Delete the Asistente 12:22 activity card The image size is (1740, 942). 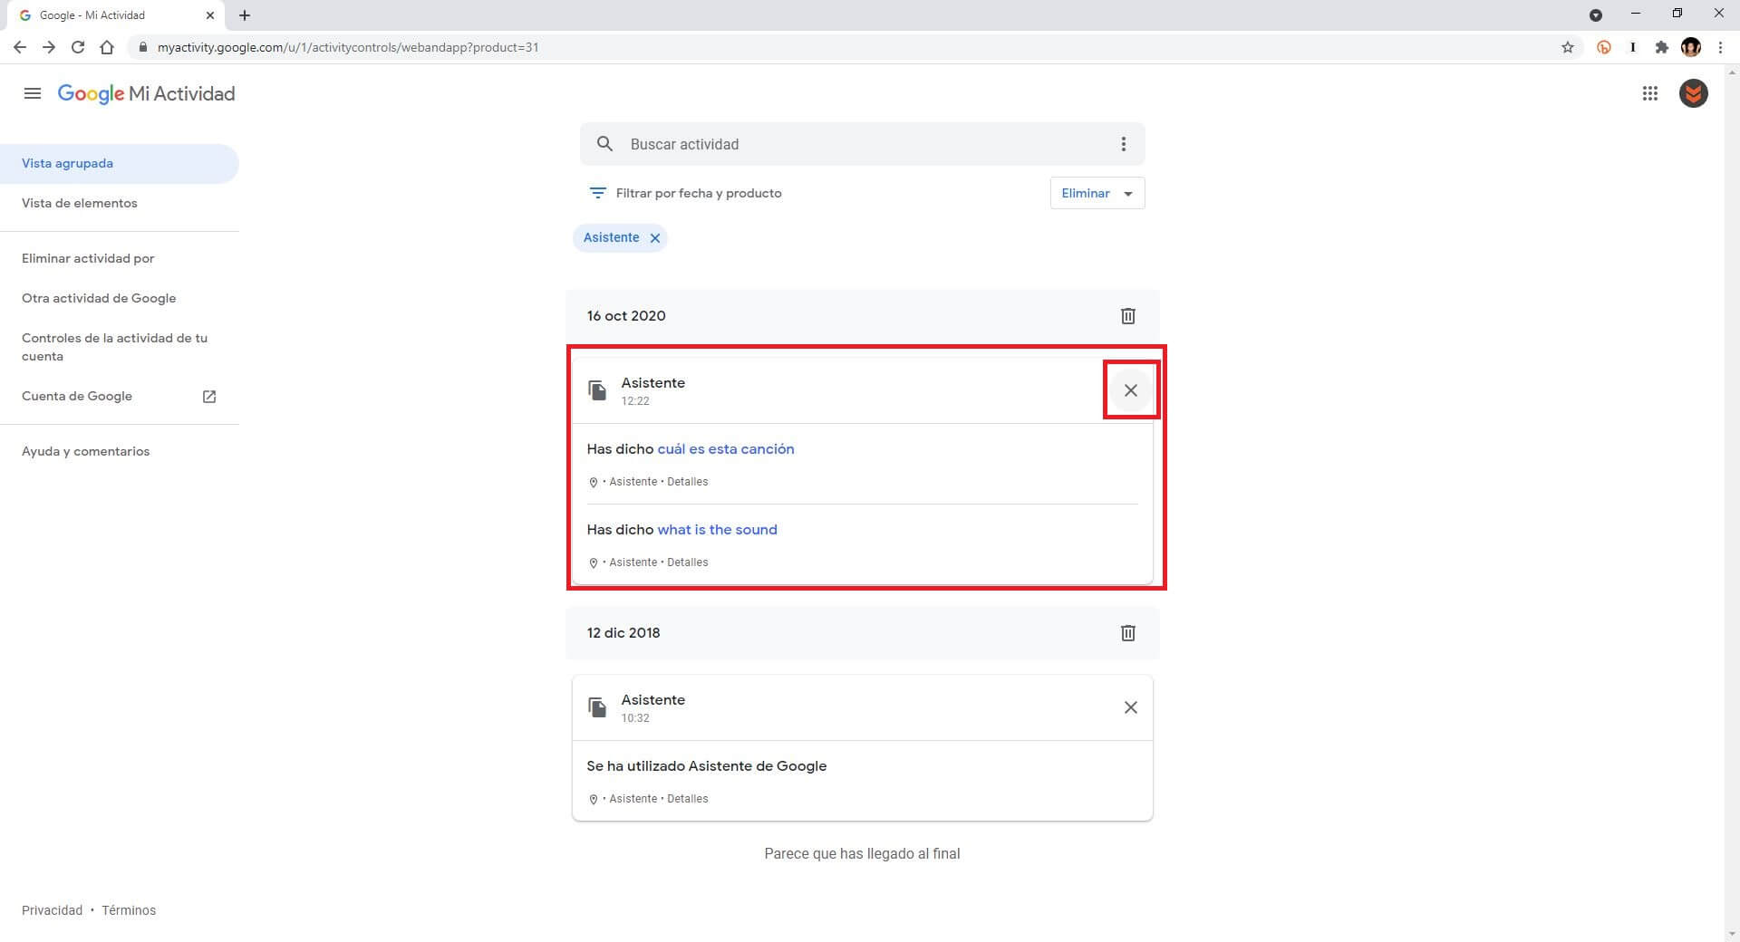tap(1130, 390)
